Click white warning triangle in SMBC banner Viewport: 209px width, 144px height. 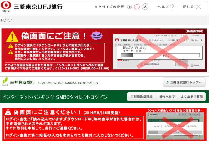tap(8, 112)
